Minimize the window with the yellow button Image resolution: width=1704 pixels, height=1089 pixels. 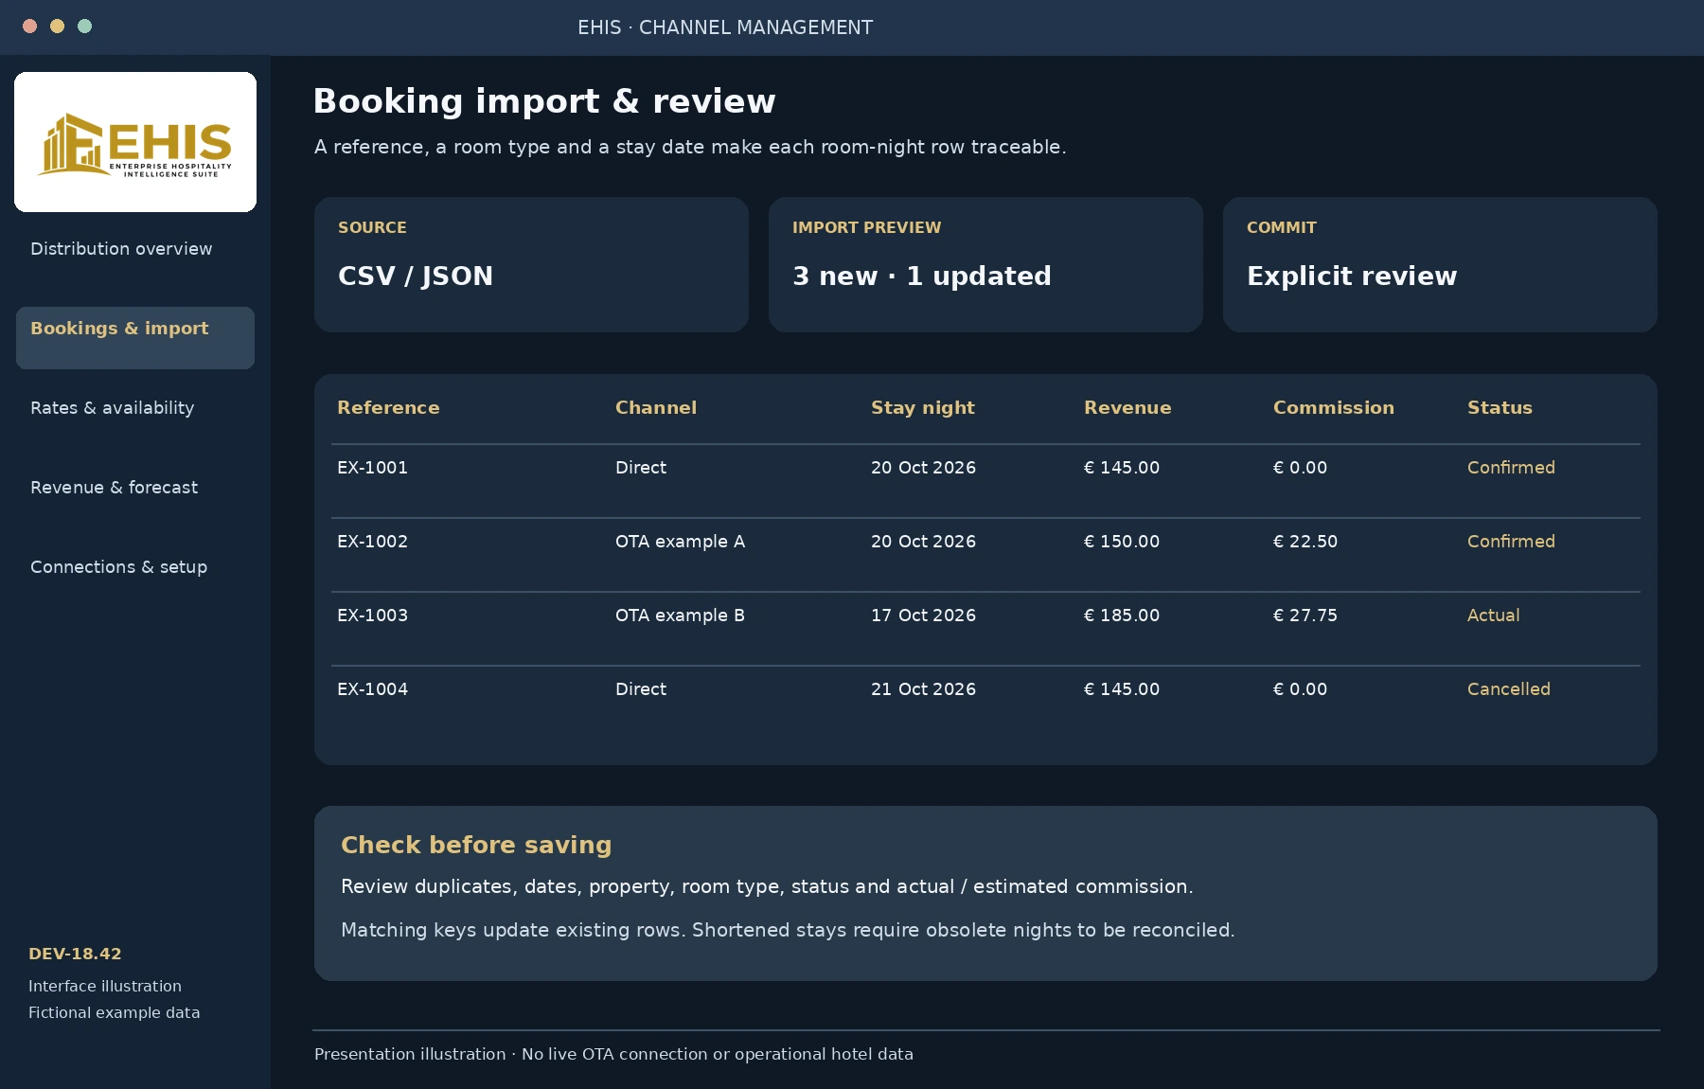pos(57,27)
